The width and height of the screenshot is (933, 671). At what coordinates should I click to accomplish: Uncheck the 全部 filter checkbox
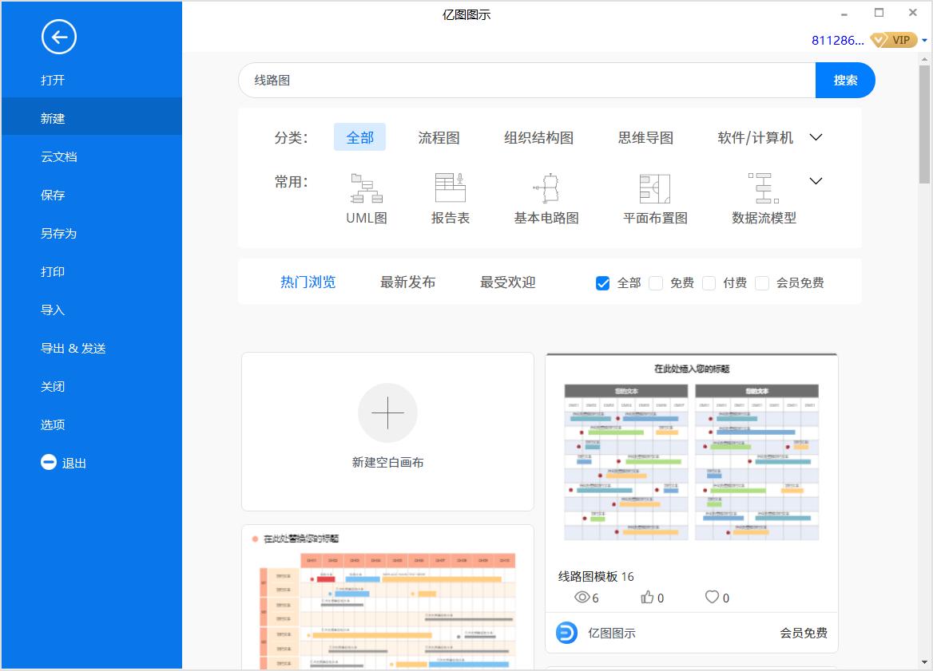pyautogui.click(x=602, y=282)
